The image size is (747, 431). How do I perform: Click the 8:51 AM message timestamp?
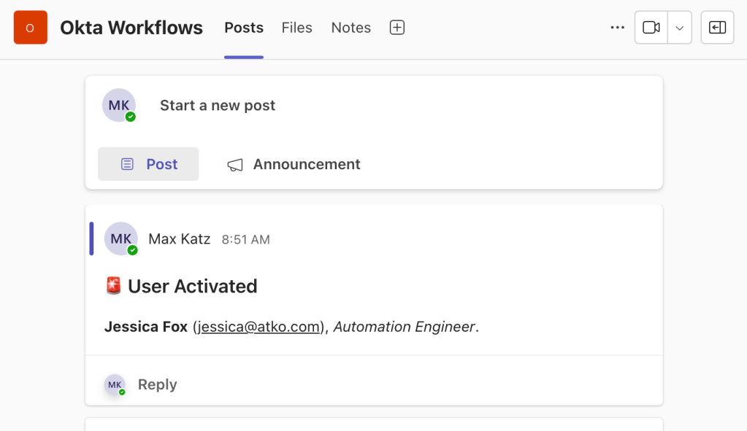pyautogui.click(x=245, y=239)
